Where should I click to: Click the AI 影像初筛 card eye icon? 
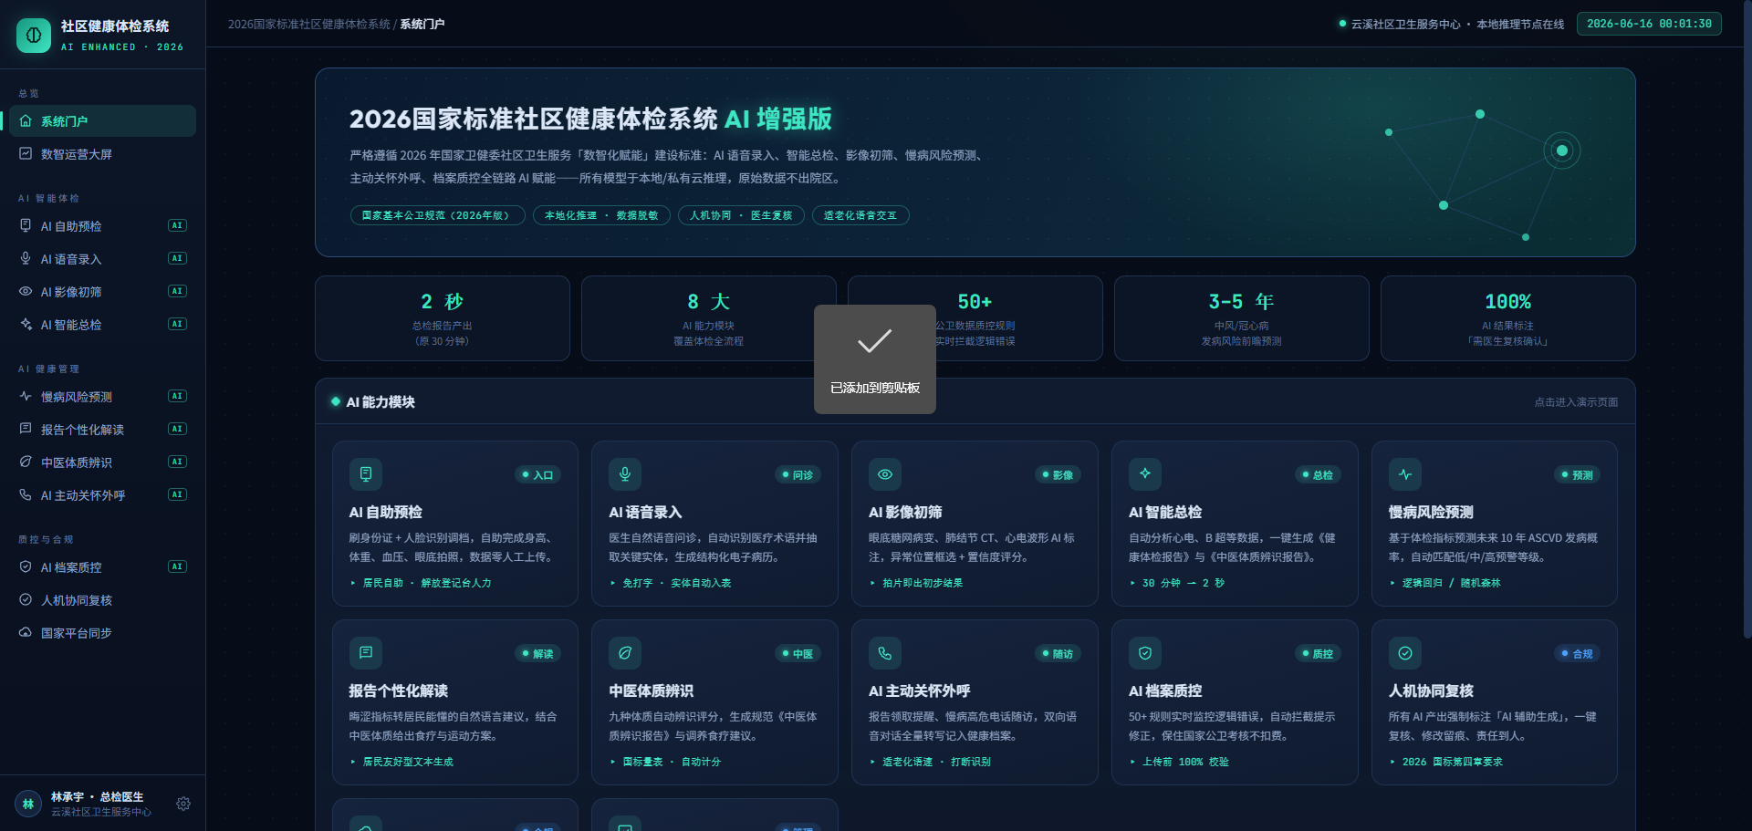coord(885,474)
